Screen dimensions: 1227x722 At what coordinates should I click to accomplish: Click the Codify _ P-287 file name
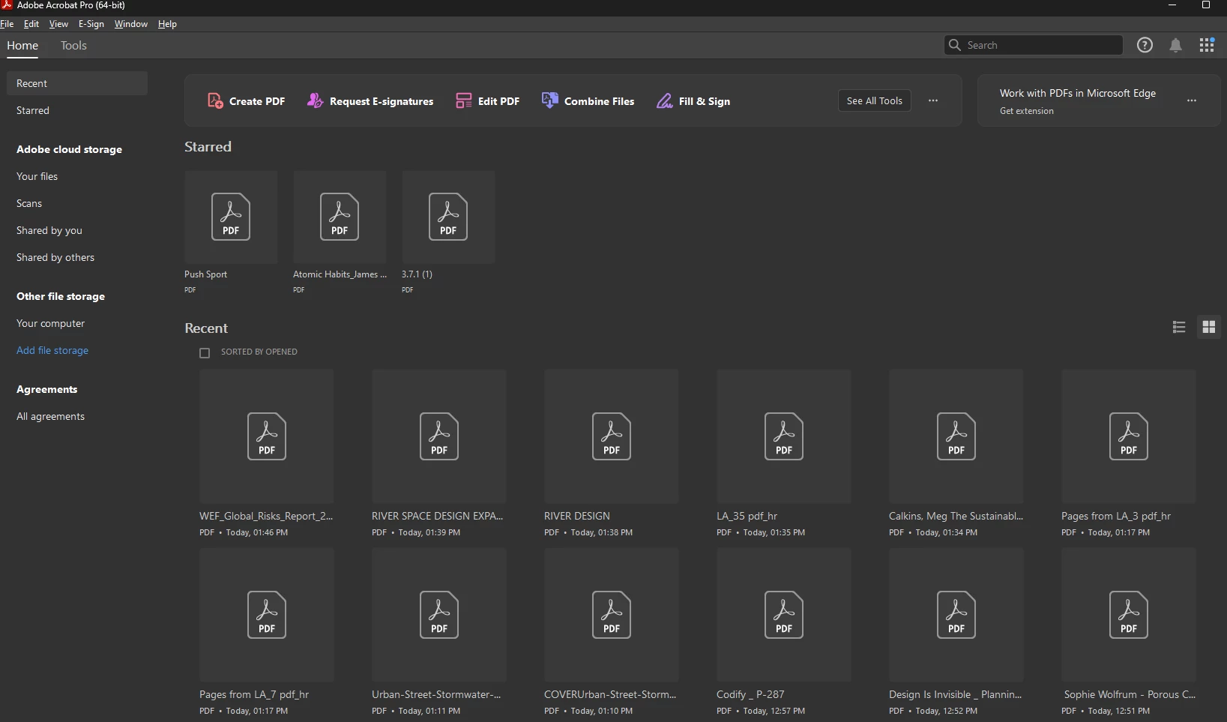pos(750,694)
